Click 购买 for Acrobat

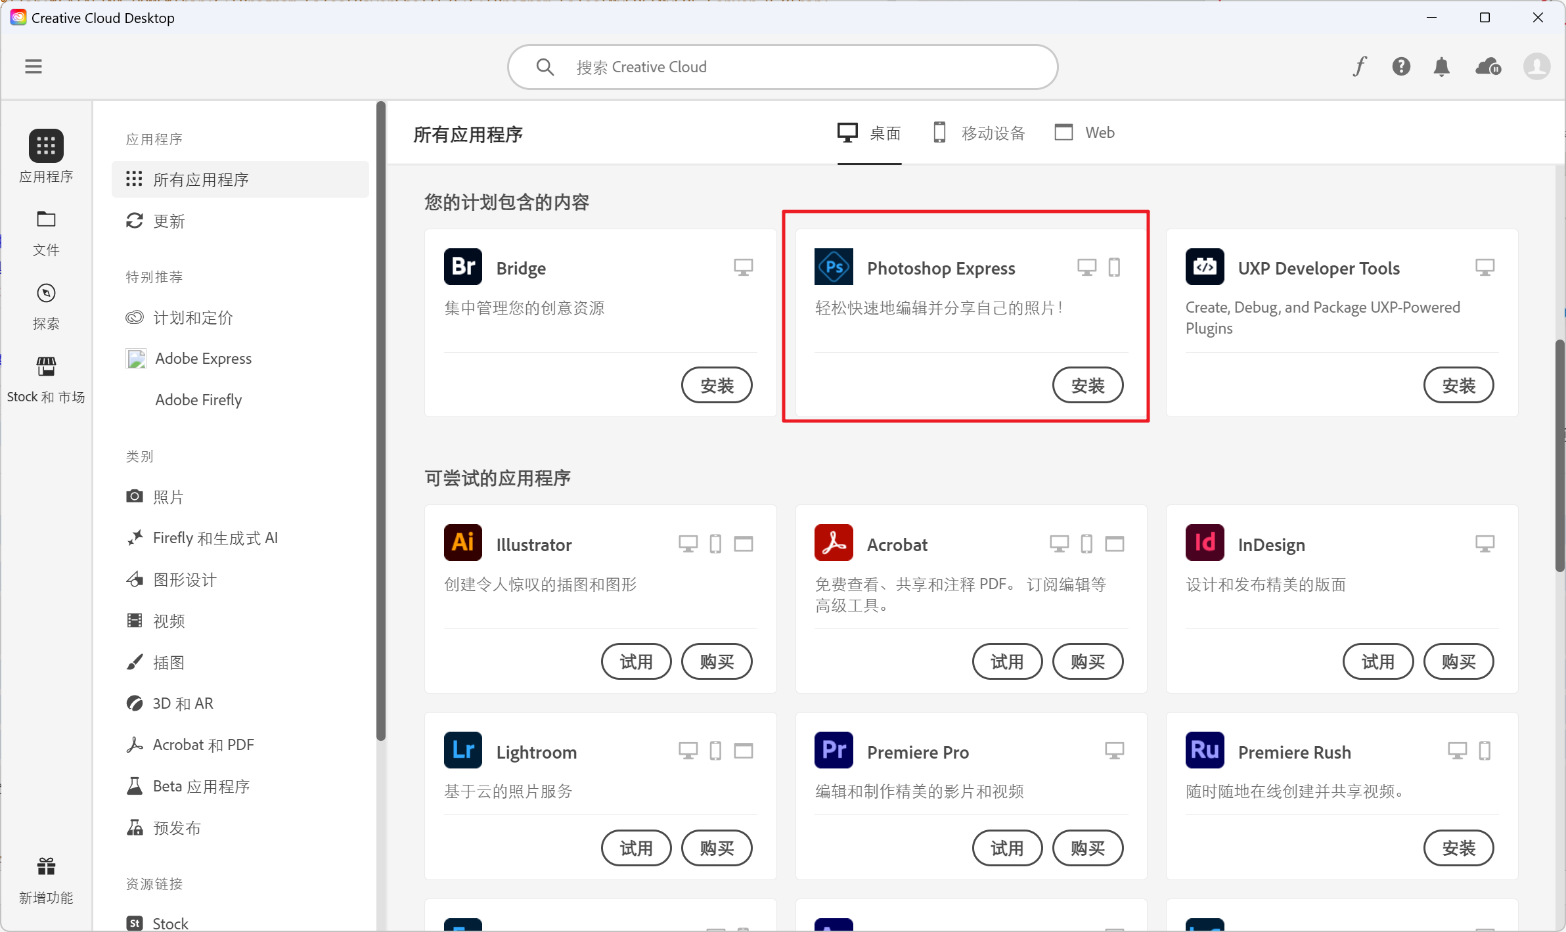point(1088,661)
